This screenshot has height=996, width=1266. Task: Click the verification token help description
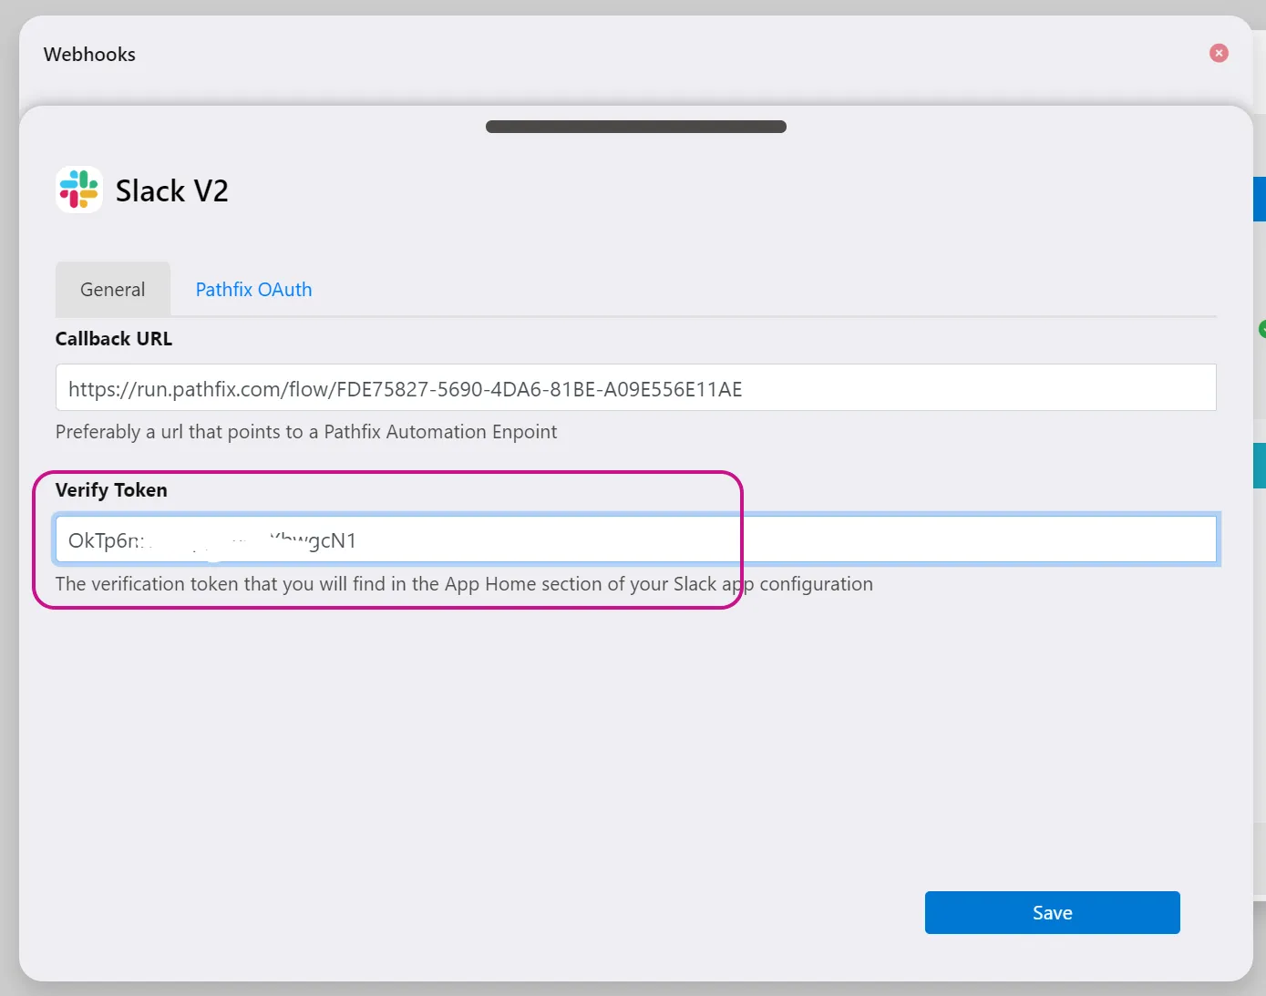[464, 583]
